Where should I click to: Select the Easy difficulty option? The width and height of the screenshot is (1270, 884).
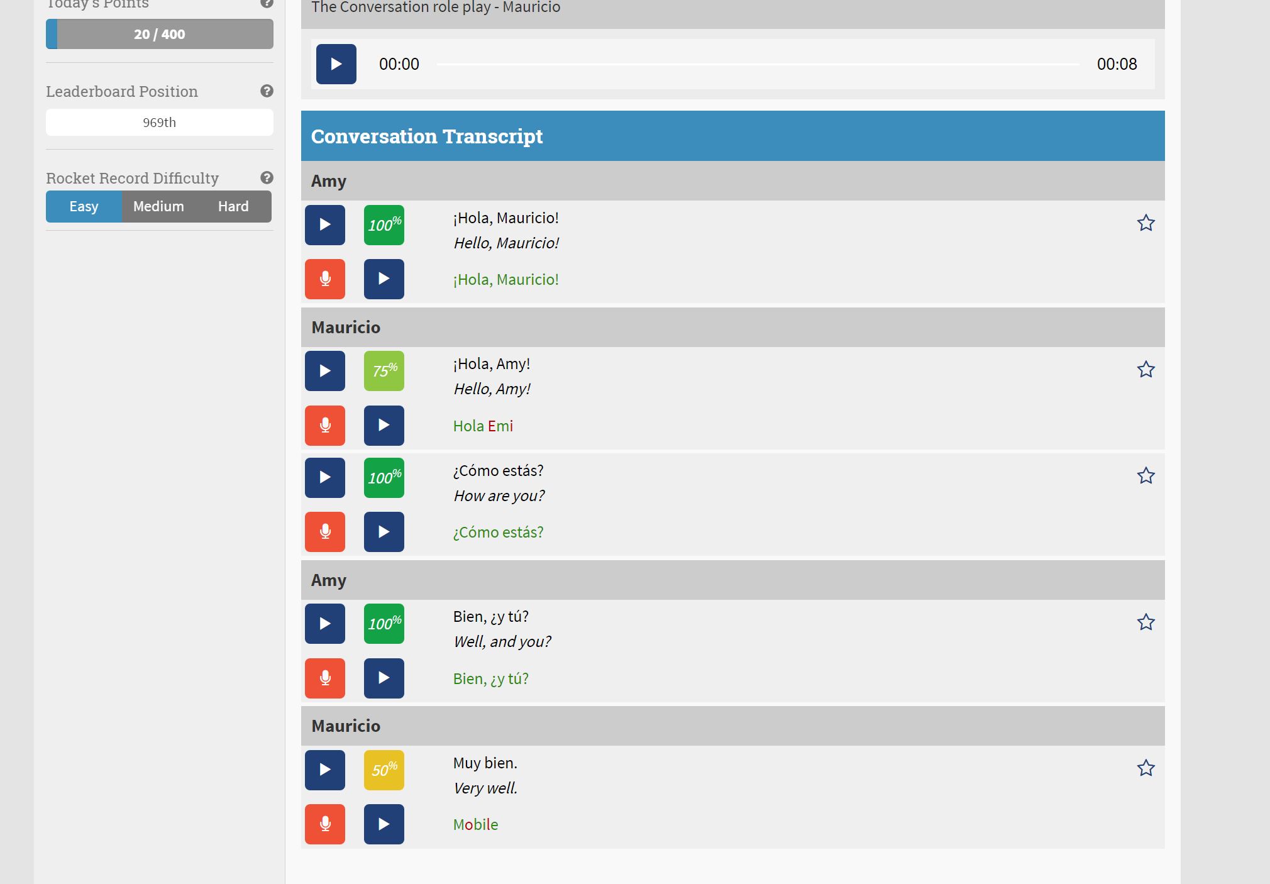84,207
